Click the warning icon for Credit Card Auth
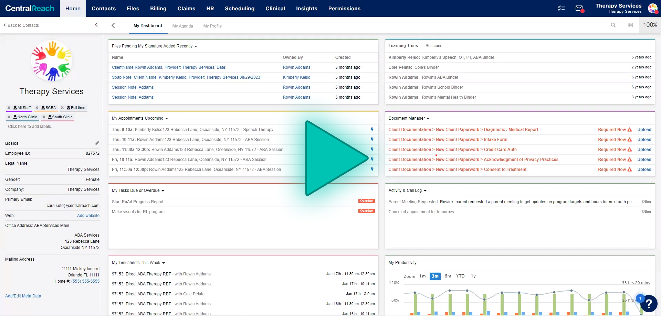This screenshot has width=661, height=316. click(x=630, y=150)
